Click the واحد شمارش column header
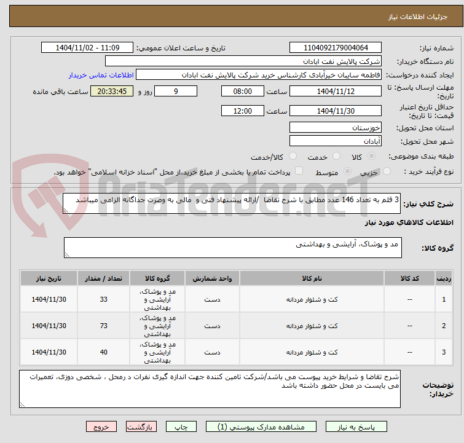 [212, 278]
